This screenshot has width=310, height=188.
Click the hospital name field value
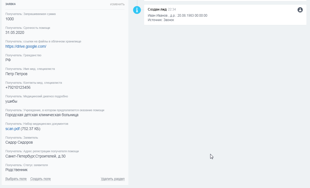coord(42,115)
